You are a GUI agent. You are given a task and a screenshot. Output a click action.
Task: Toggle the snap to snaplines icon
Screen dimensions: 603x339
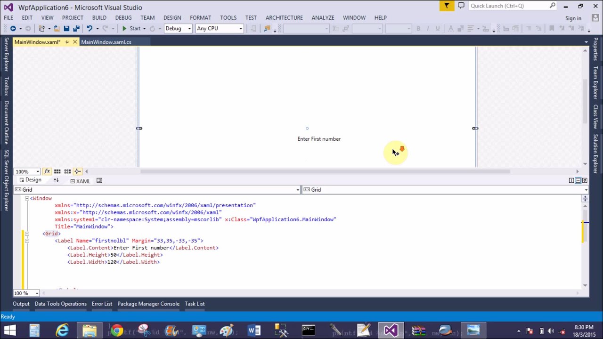(x=78, y=171)
